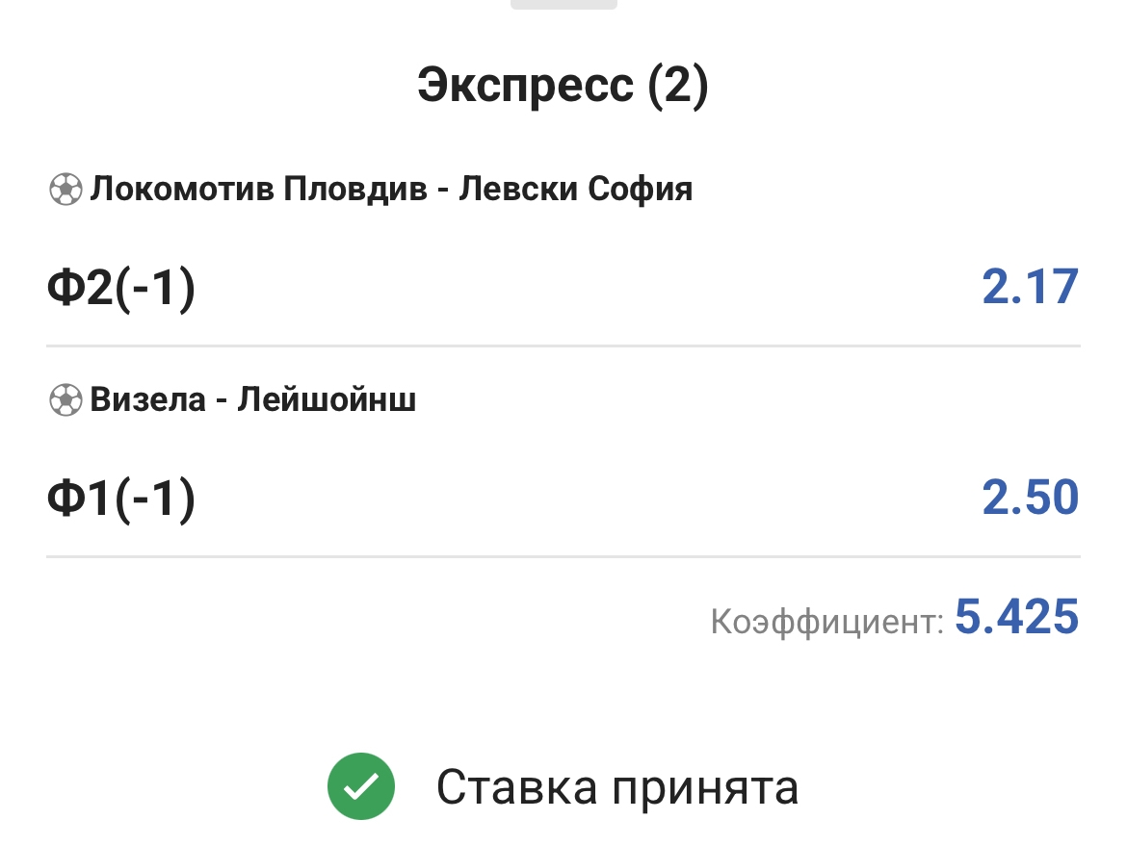Grab the gray drag handle at top

coord(563,4)
